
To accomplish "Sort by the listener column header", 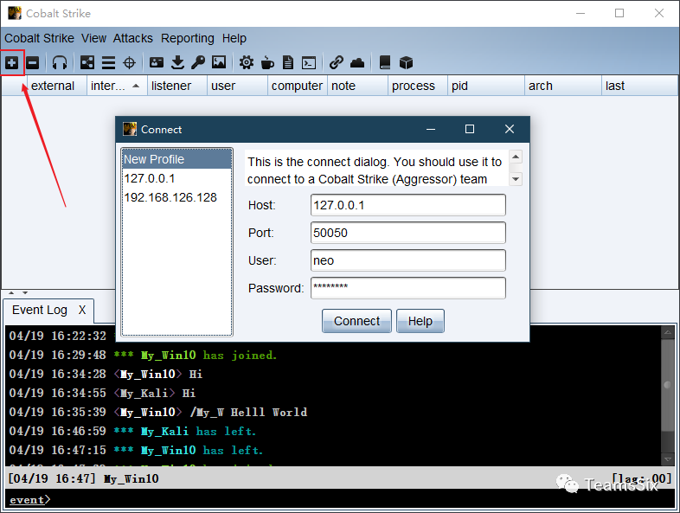I will (x=177, y=86).
